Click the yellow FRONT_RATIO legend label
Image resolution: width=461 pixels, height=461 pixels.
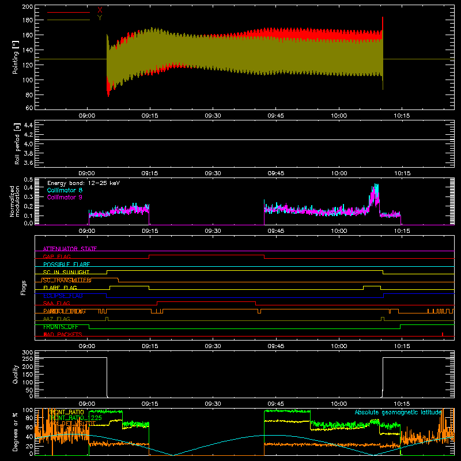coord(66,412)
